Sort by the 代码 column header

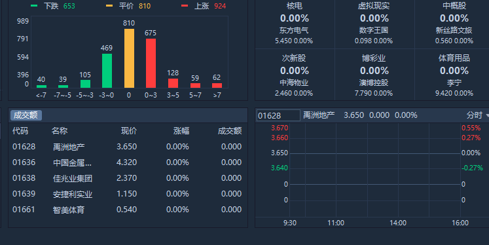(x=20, y=131)
